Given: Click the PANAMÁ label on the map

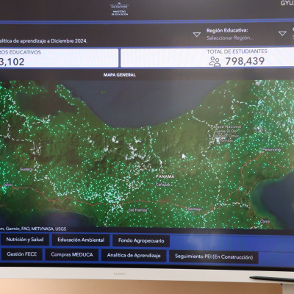Looking at the screenshot, I should (x=165, y=176).
